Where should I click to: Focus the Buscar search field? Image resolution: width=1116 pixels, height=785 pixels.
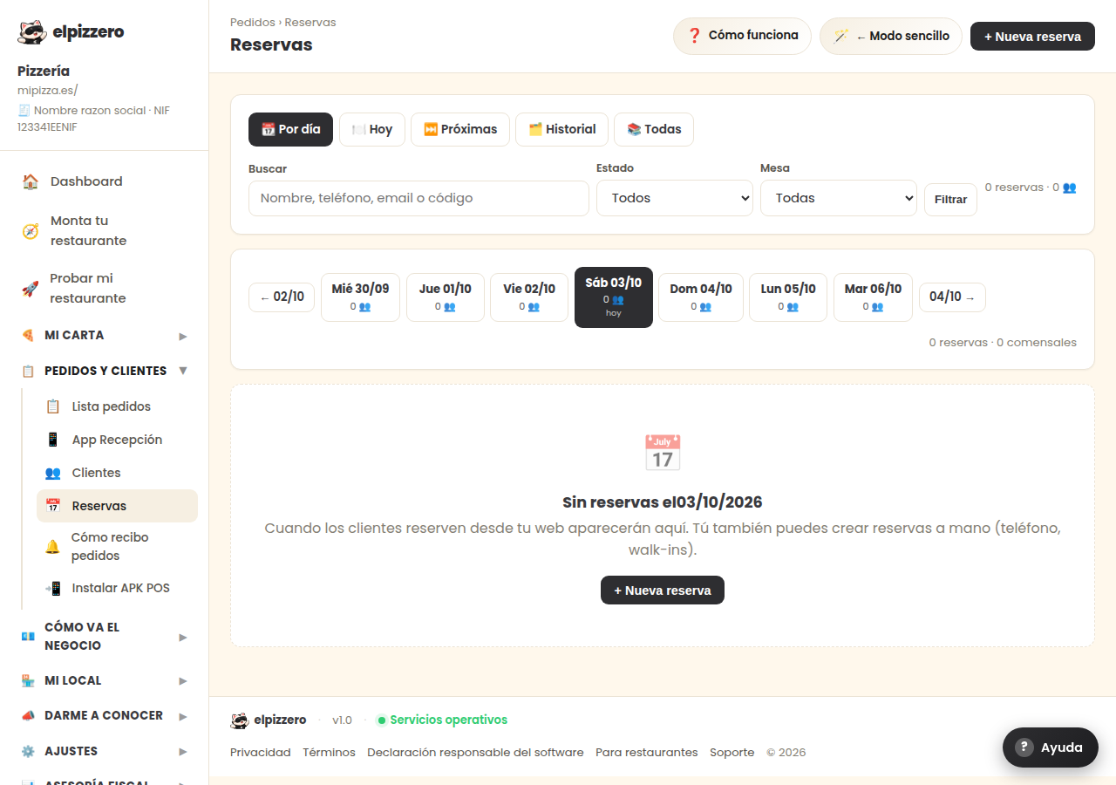(418, 198)
